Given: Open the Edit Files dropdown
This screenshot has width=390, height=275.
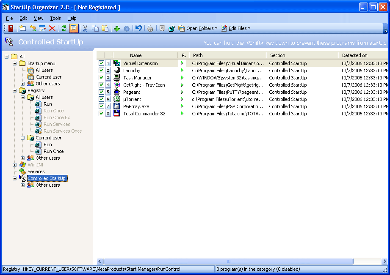Looking at the screenshot, I should pos(236,28).
